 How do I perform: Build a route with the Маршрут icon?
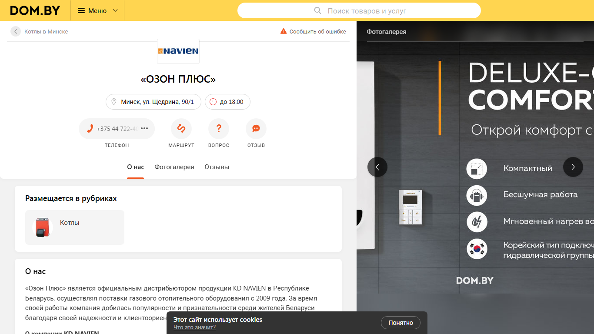point(181,129)
